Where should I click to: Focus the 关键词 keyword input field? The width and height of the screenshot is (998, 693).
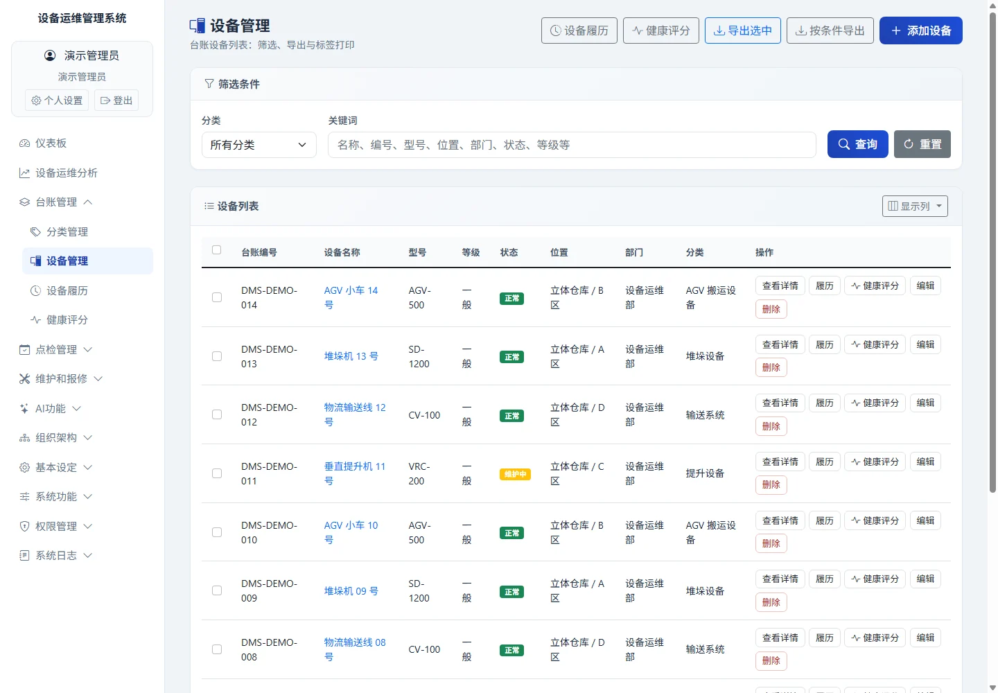point(572,145)
